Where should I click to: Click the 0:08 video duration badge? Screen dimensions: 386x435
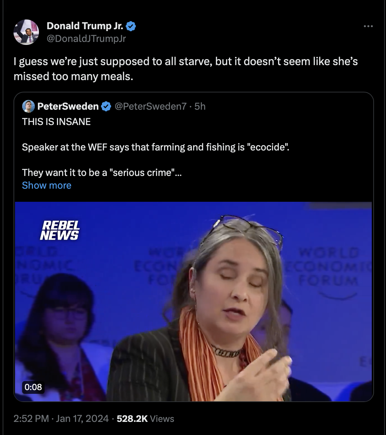point(33,387)
